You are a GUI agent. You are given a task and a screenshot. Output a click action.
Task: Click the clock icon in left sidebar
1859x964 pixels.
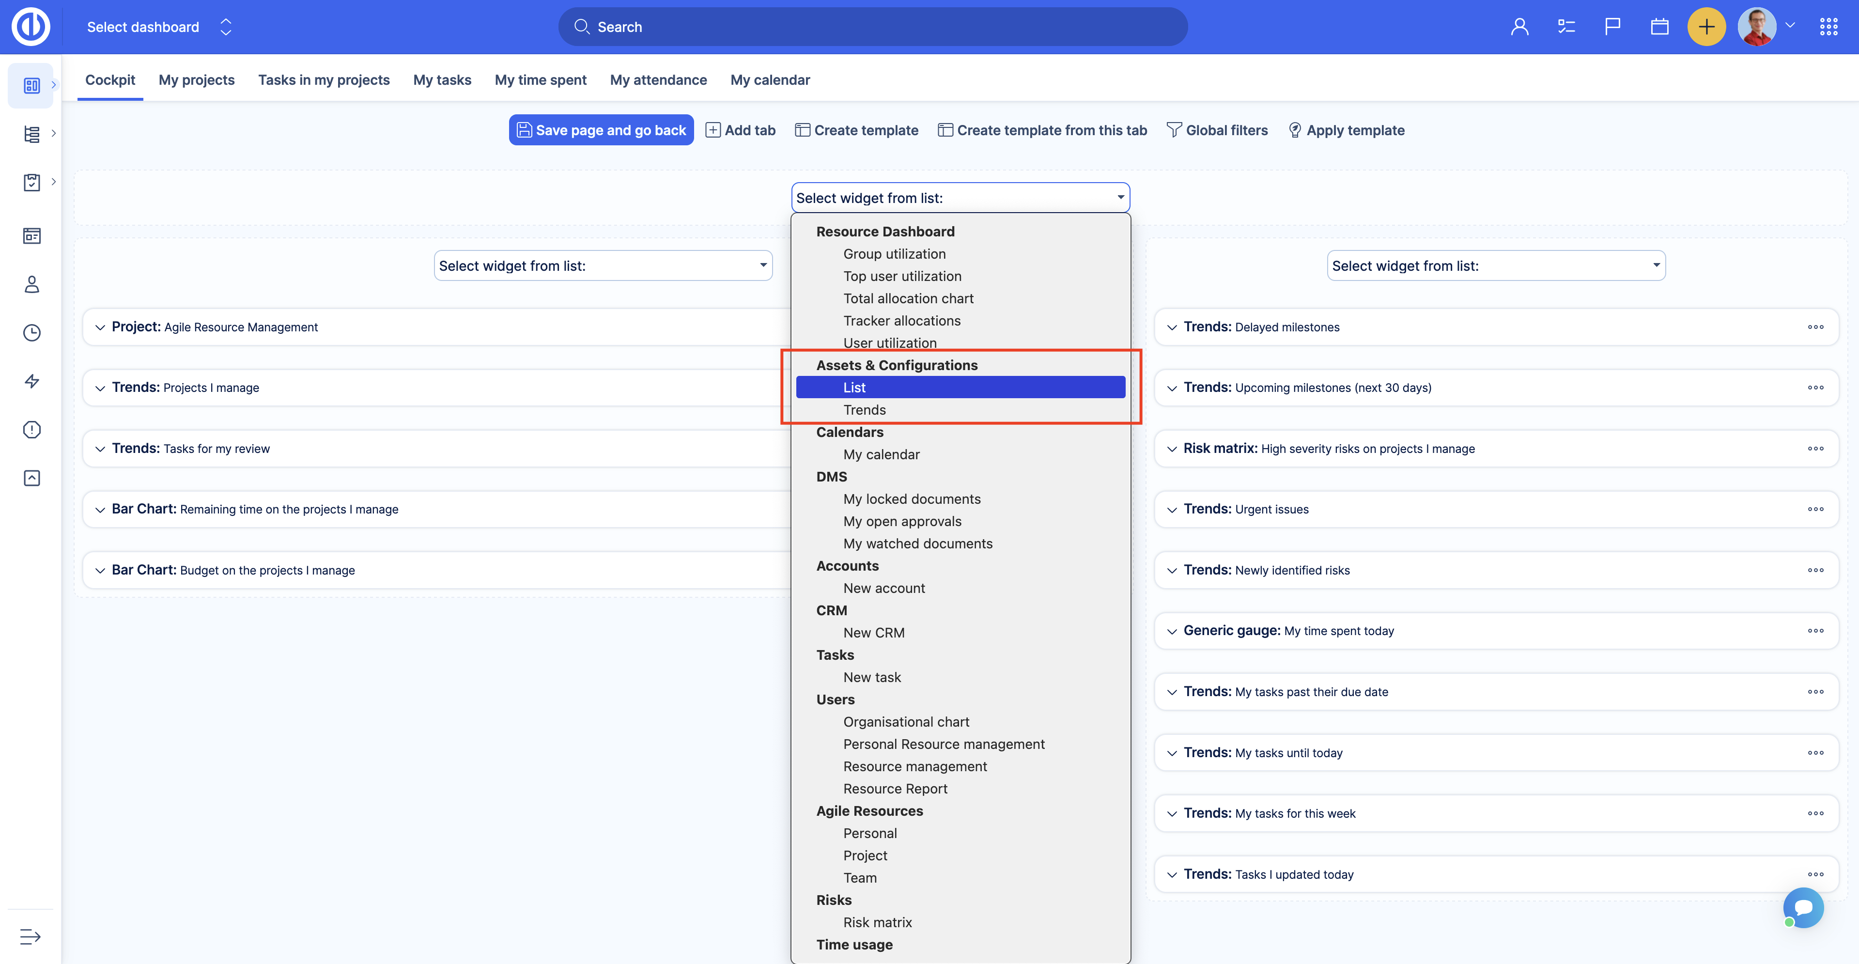pyautogui.click(x=32, y=333)
